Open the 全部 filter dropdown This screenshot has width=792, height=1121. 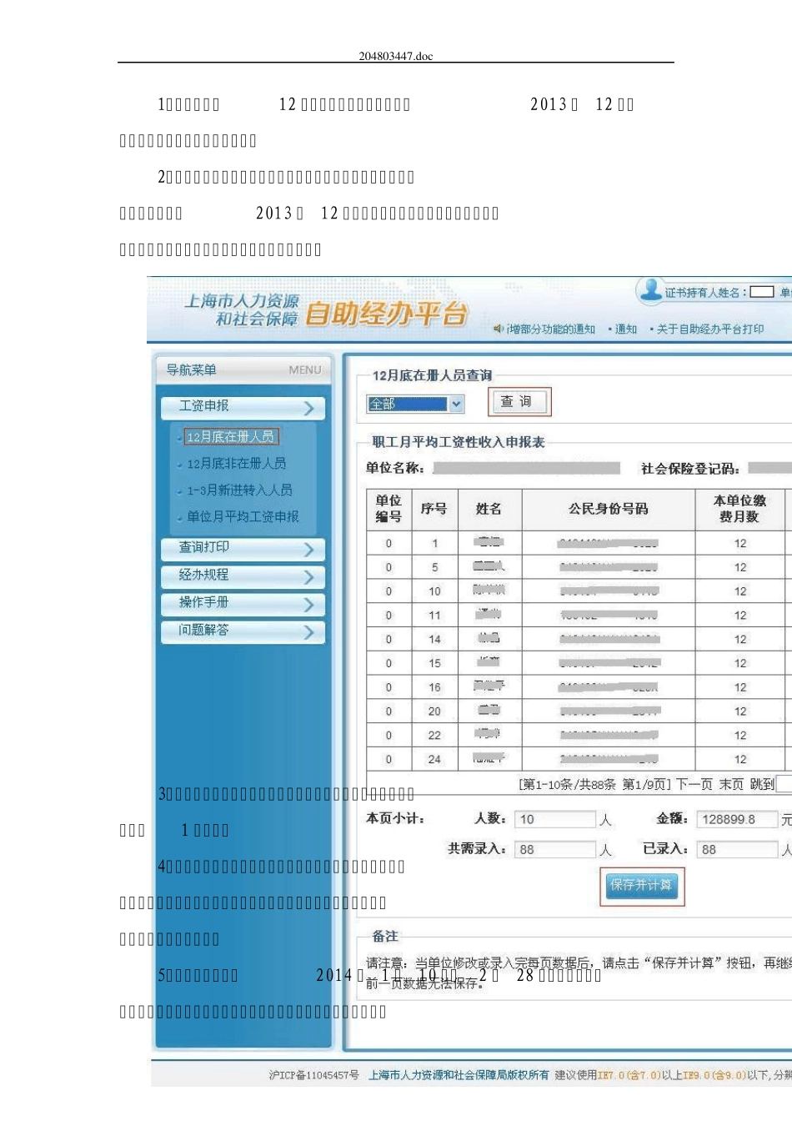(415, 404)
